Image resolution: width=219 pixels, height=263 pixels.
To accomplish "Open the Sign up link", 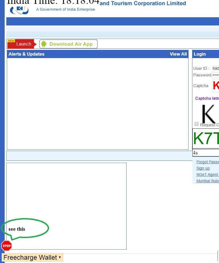I will (203, 168).
